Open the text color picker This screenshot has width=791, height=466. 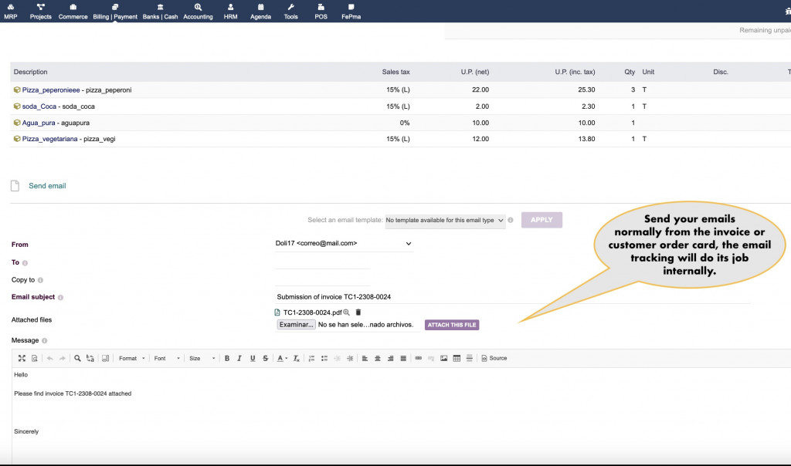282,358
